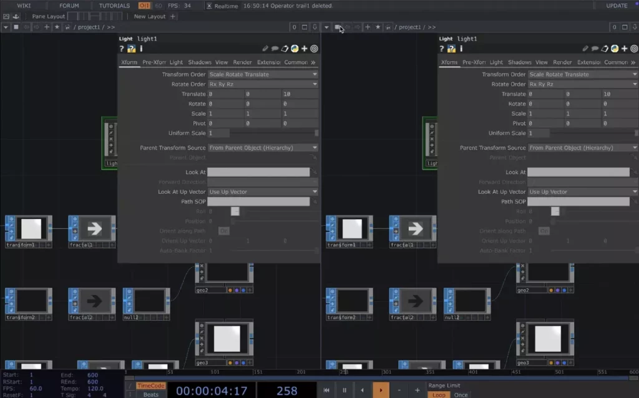Viewport: 639px width, 398px height.
Task: Toggle the Realtime checkbox
Action: pos(209,6)
